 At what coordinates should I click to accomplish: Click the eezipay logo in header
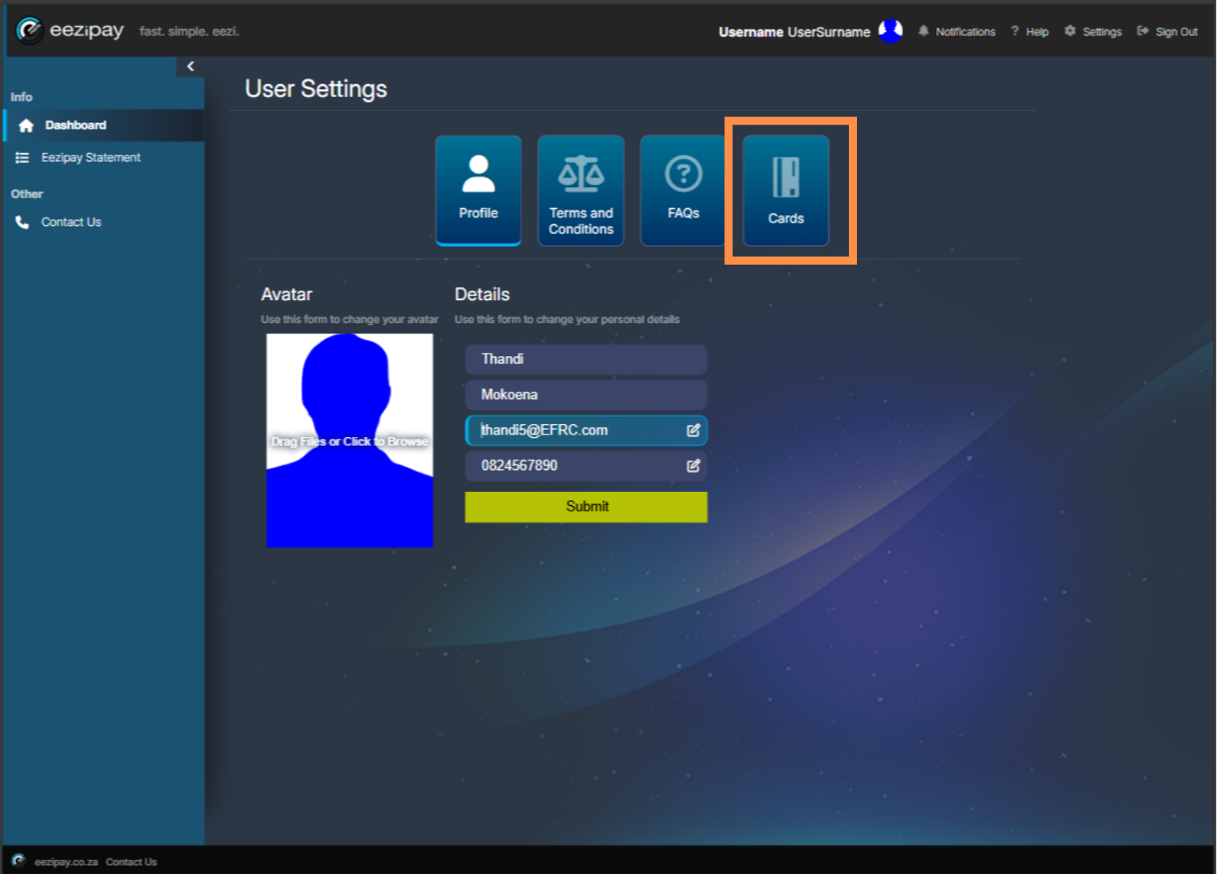click(x=70, y=31)
